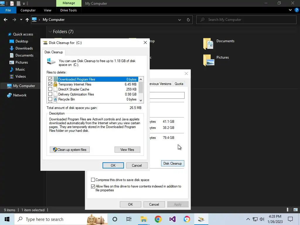Viewport: 300px width, 225px height.
Task: Enable Delivery Optimization Files checkbox
Action: click(x=50, y=94)
